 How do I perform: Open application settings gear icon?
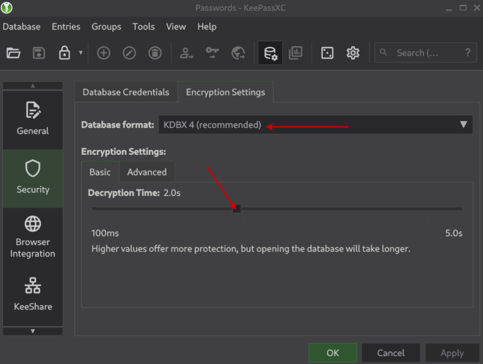pos(353,53)
